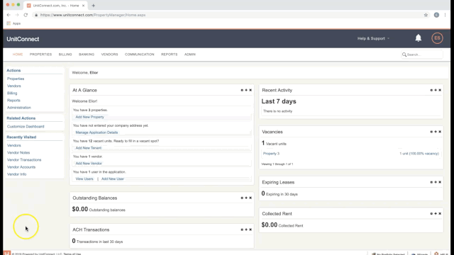The width and height of the screenshot is (454, 255).
Task: Open Billing in Actions sidebar
Action: click(12, 93)
